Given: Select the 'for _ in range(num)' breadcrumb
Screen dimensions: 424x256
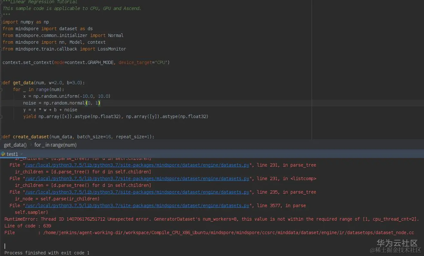Looking at the screenshot, I should click(55, 145).
